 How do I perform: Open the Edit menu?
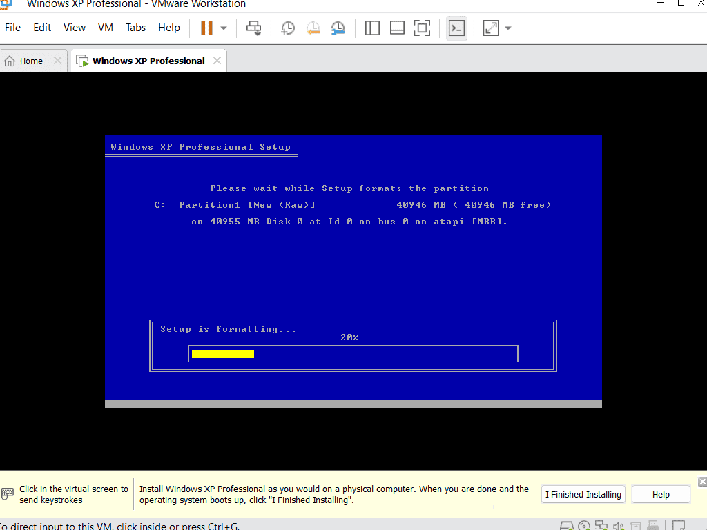(42, 28)
